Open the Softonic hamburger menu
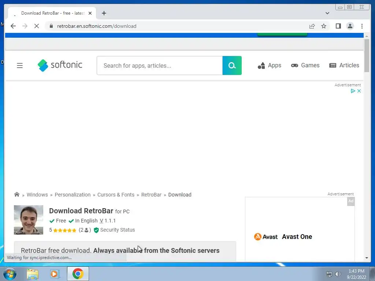The image size is (375, 281). [20, 65]
